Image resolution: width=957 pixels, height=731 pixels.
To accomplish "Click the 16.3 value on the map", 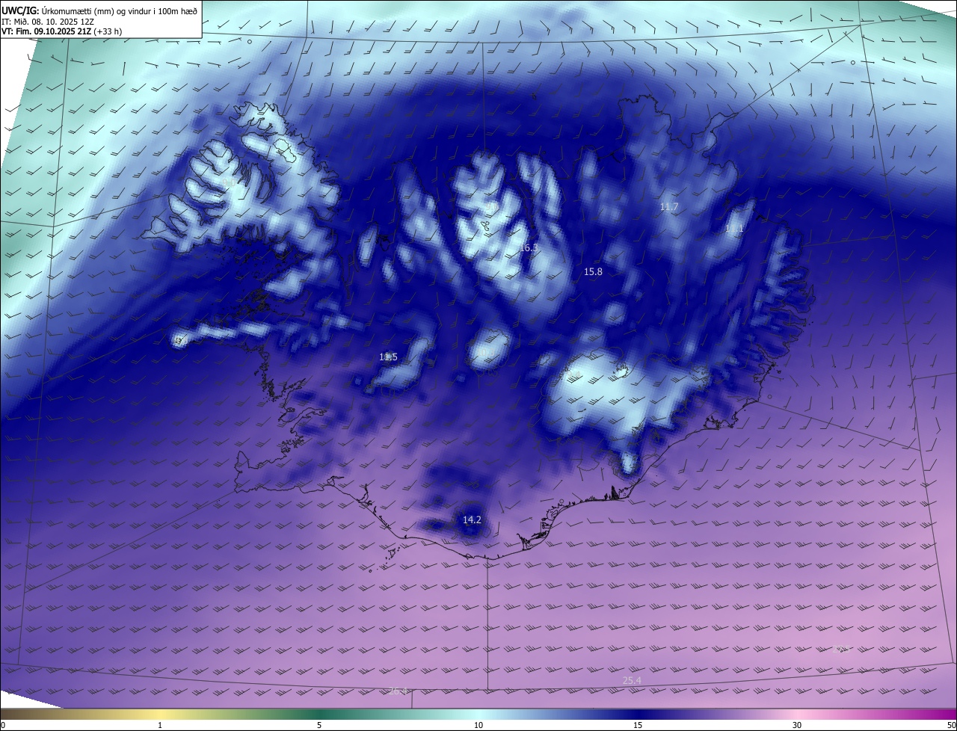I will tap(529, 247).
